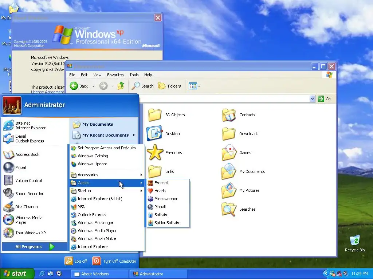
Task: Toggle the Folders pane button
Action: 170,86
